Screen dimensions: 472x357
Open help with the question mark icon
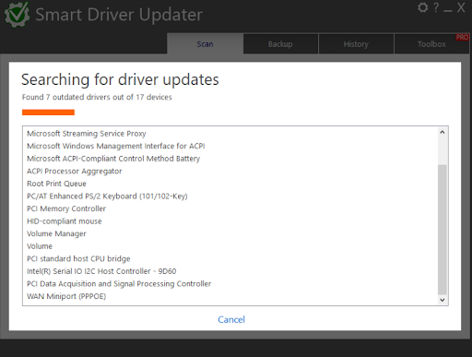click(436, 7)
